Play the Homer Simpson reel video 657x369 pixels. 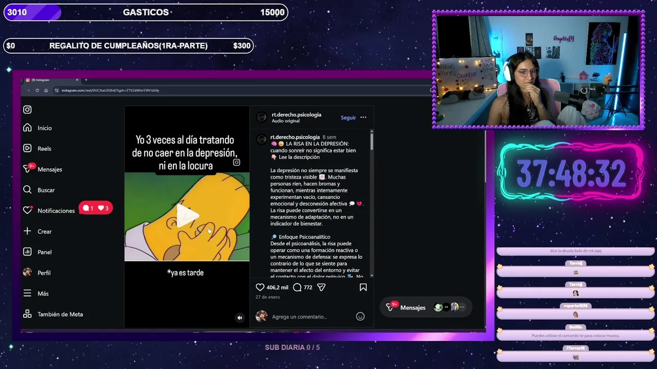(187, 216)
